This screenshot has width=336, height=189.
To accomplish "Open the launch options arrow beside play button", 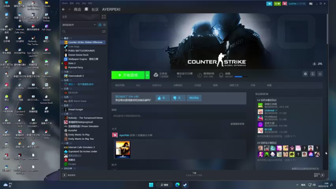I will 147,75.
